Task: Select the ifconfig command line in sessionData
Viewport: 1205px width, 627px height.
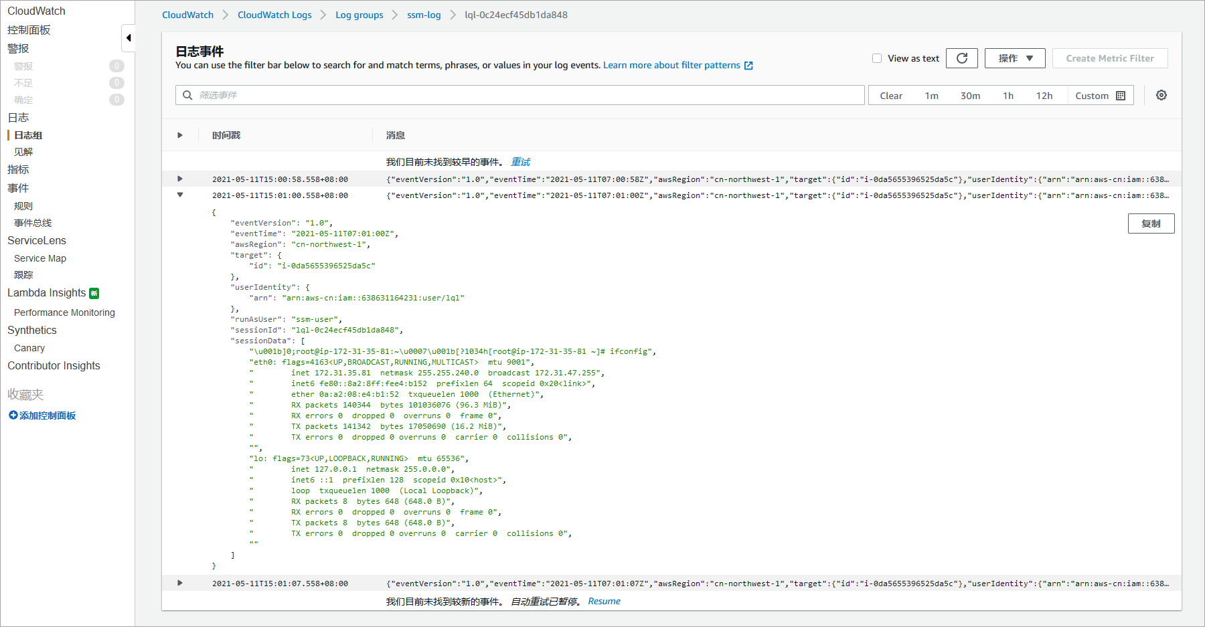Action: [x=453, y=351]
